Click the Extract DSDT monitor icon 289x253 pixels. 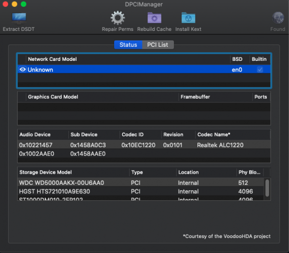(x=19, y=18)
